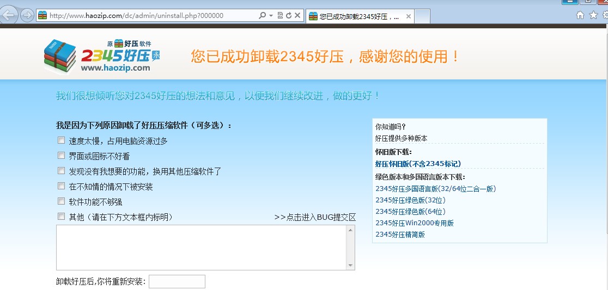Click the search magnifier in address bar
Screen dimensions: 608x290
click(262, 15)
